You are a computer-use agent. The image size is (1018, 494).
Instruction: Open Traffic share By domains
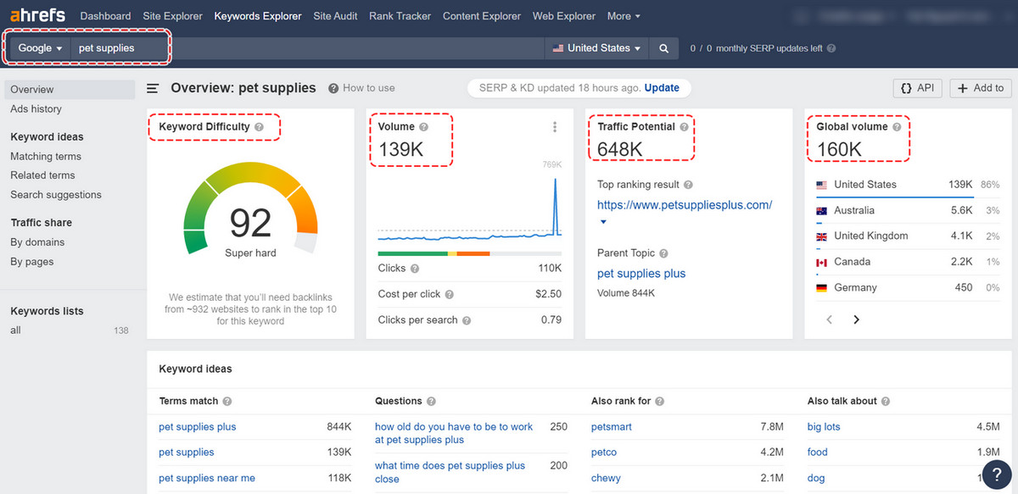37,242
